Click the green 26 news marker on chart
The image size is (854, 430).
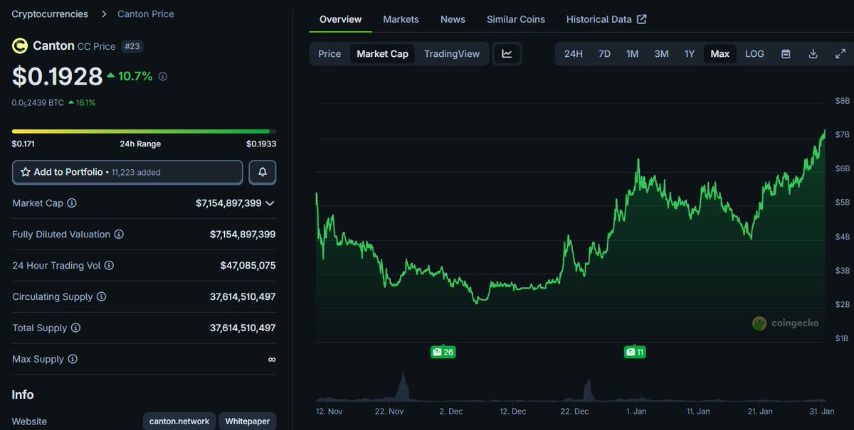[x=443, y=351]
